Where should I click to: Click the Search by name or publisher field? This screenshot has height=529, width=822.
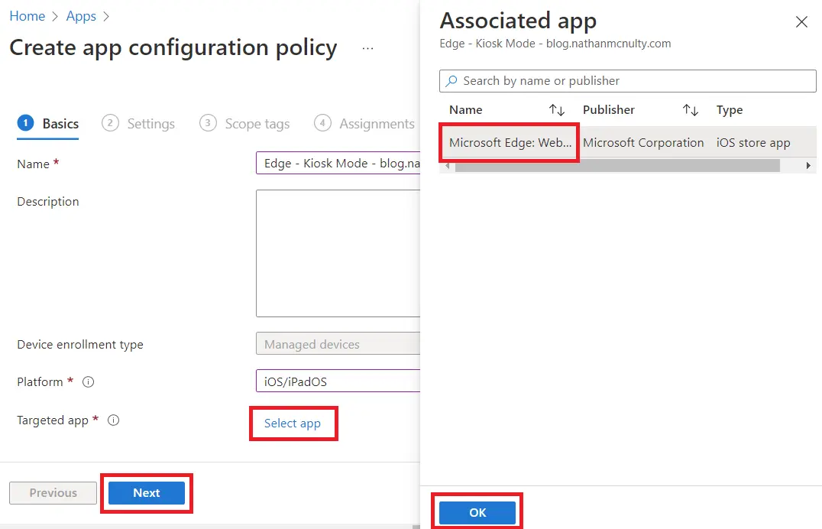click(x=634, y=81)
